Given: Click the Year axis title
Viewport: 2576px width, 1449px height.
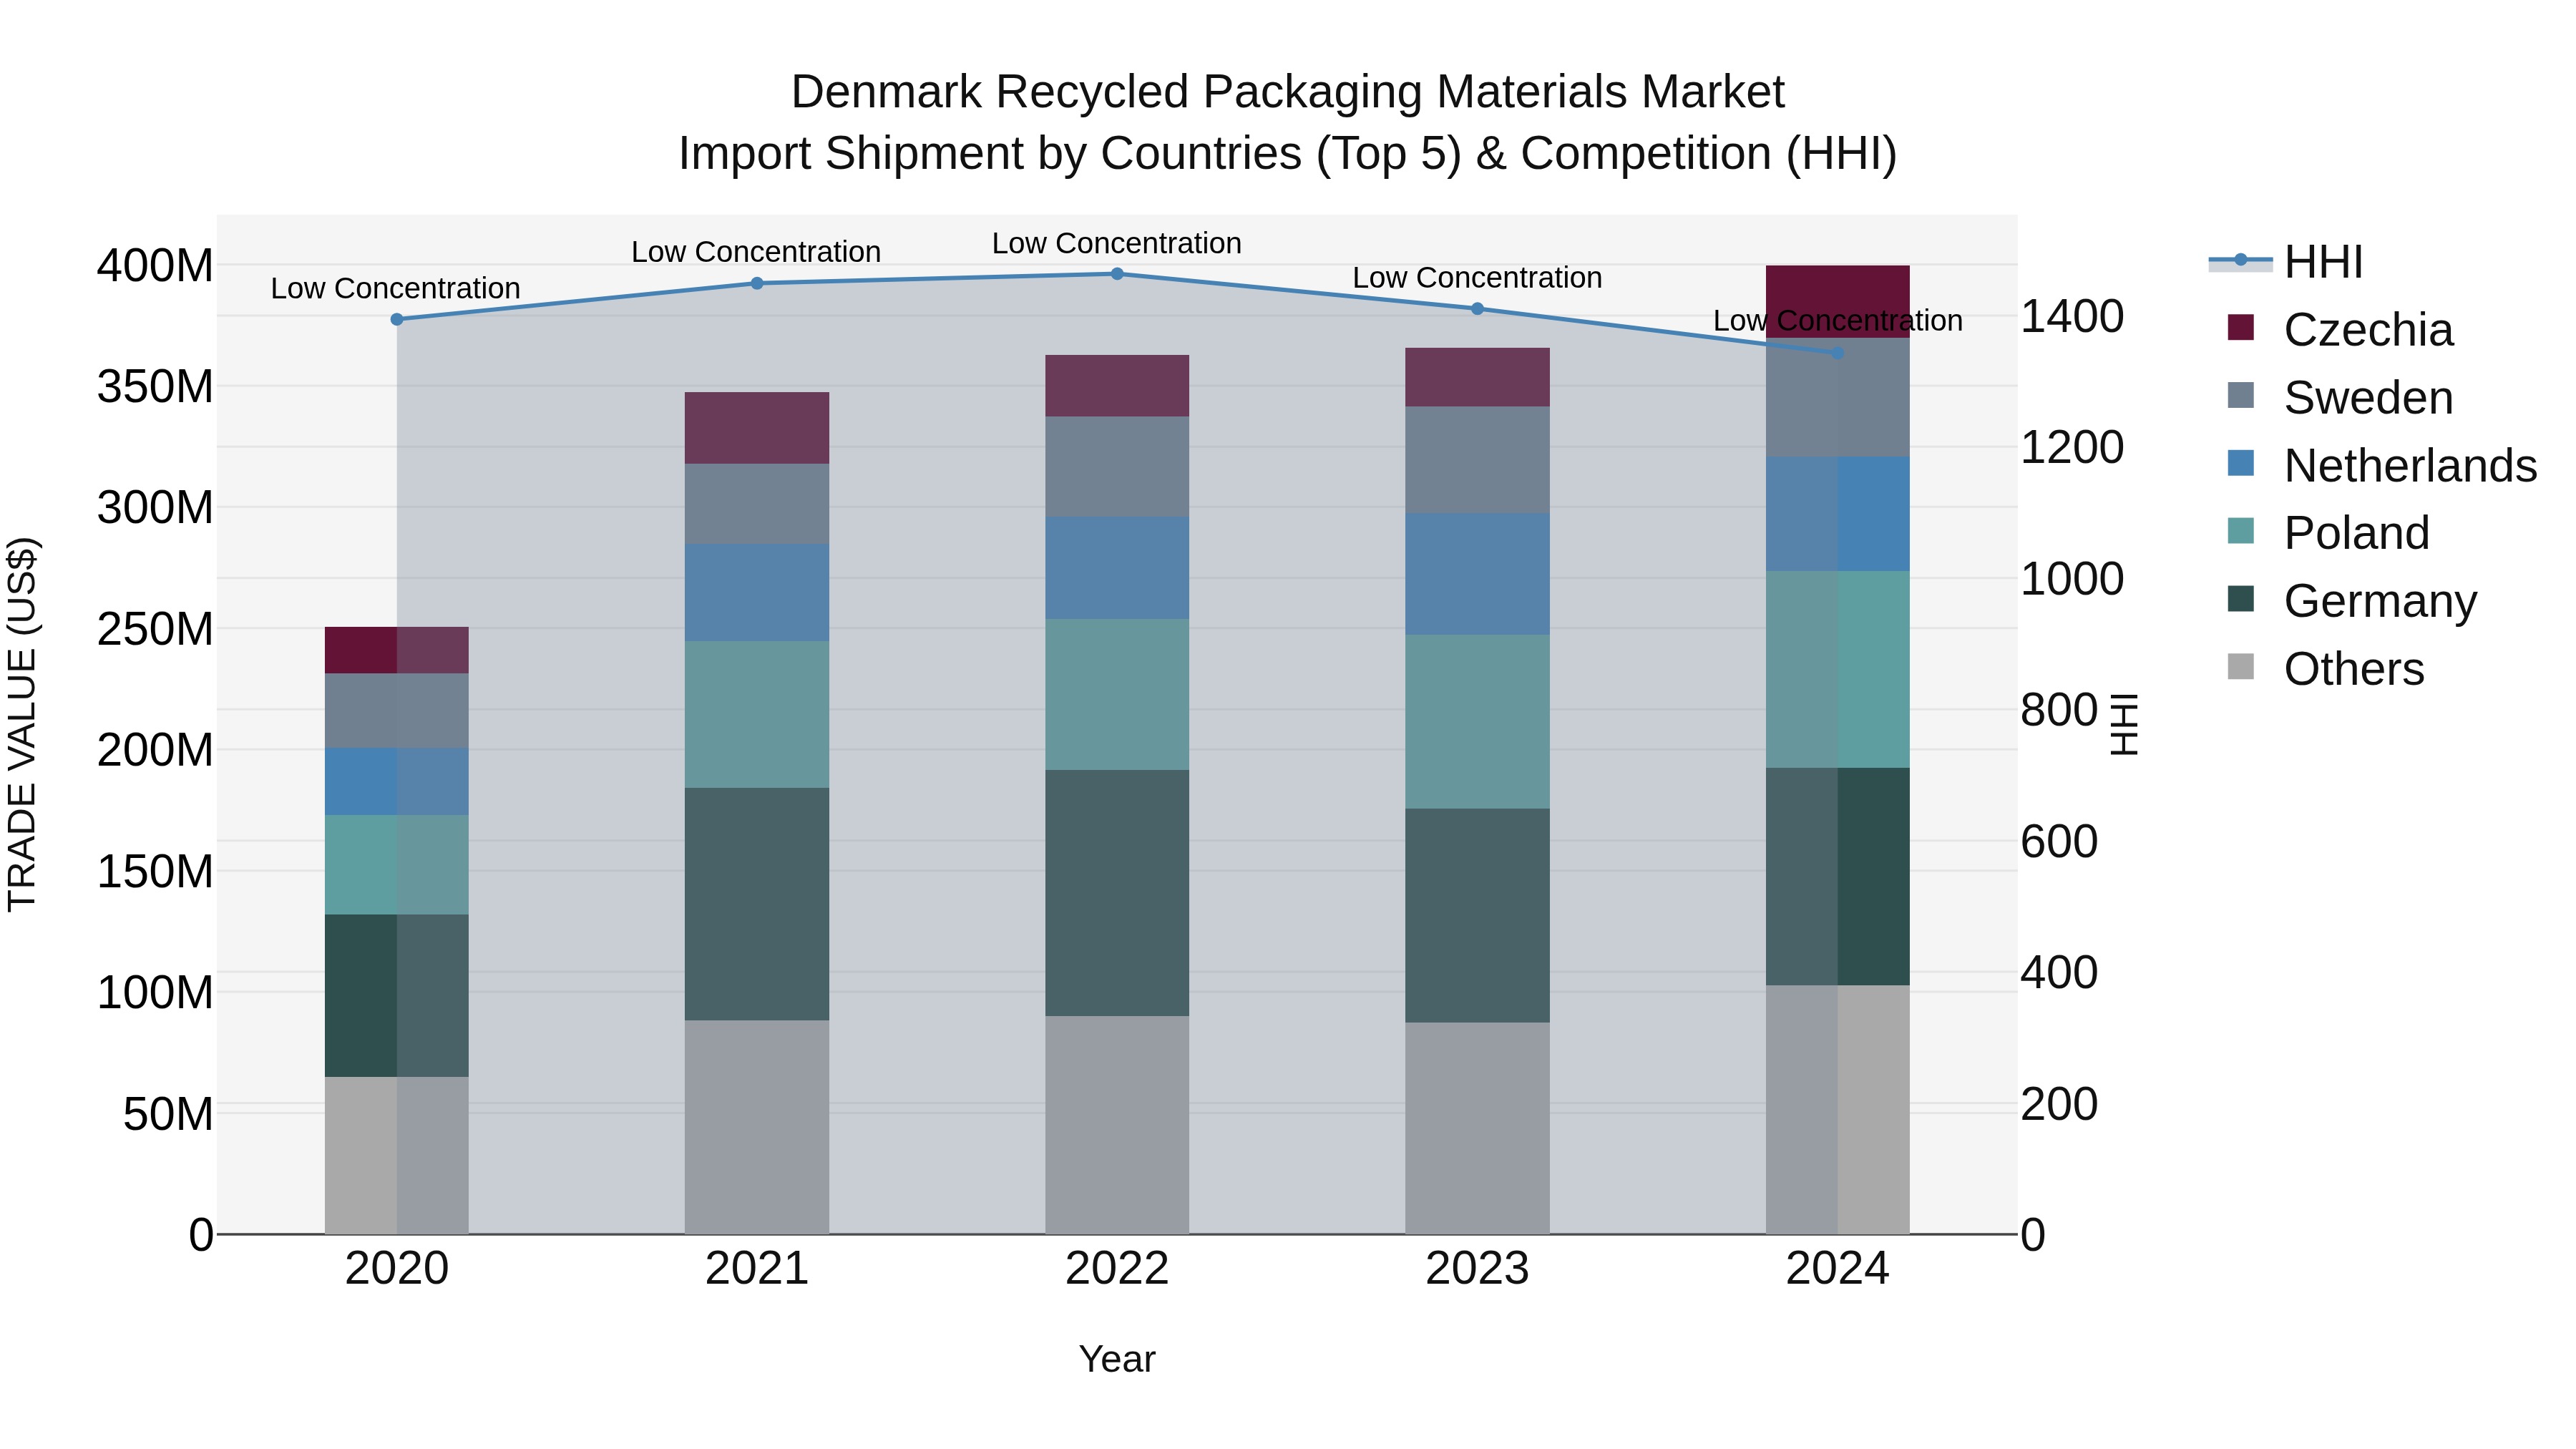Looking at the screenshot, I should pyautogui.click(x=1117, y=1359).
